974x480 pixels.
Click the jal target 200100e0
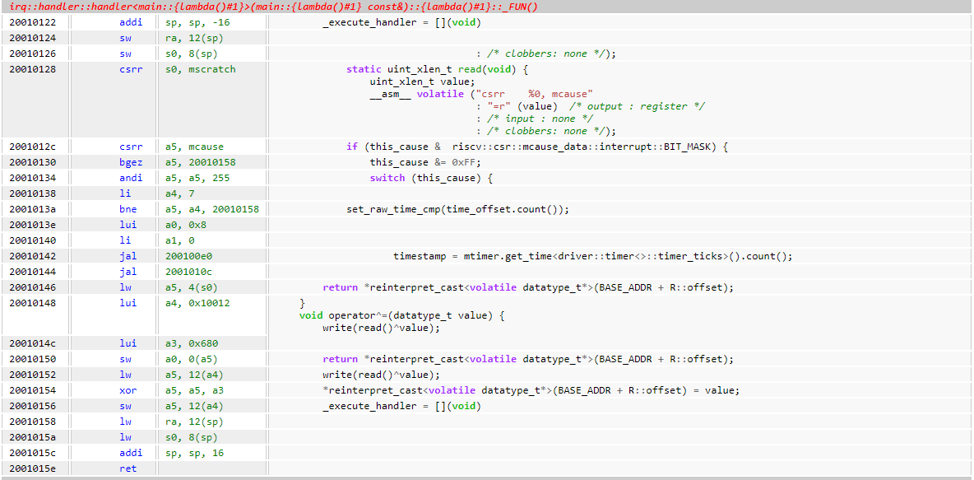tap(188, 256)
